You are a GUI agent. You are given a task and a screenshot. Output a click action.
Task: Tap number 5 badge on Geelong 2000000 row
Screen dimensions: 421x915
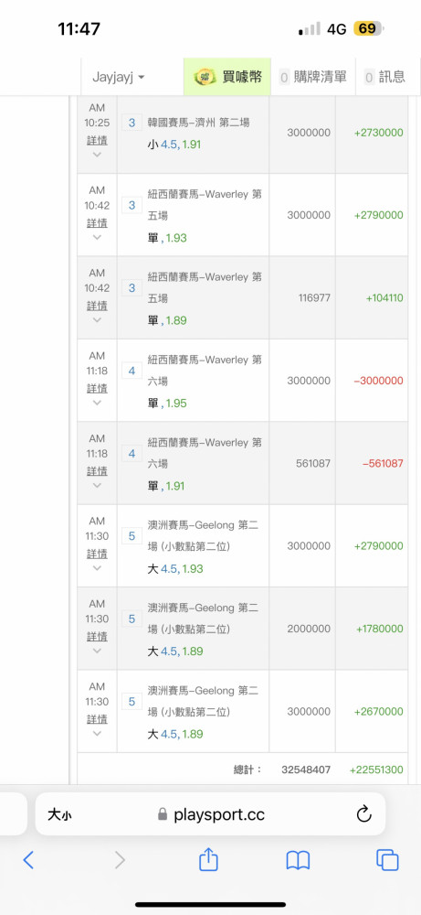[x=132, y=619]
